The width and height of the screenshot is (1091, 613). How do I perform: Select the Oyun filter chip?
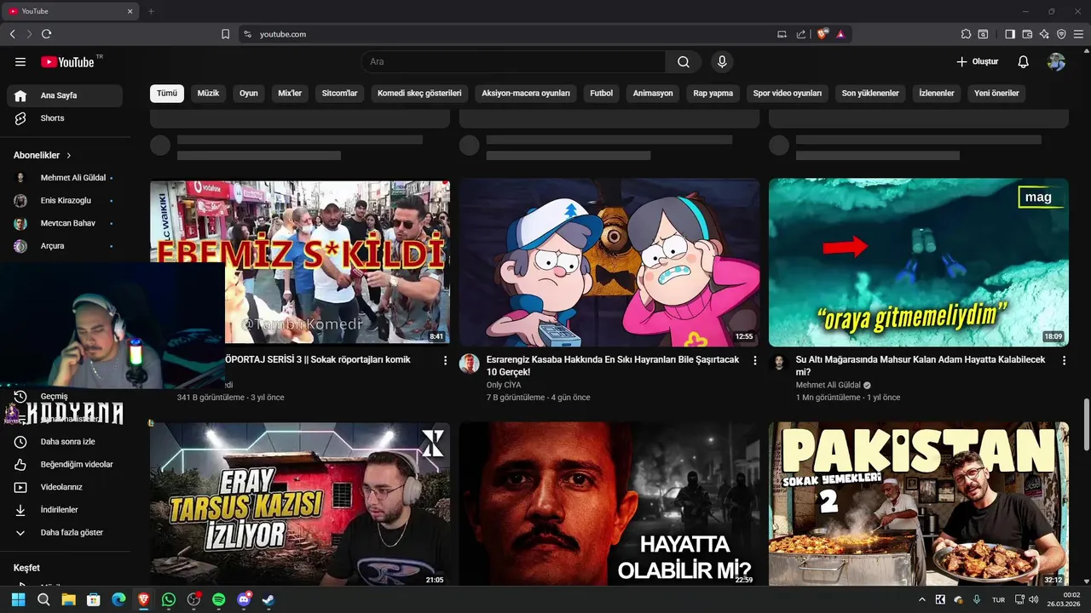tap(248, 94)
